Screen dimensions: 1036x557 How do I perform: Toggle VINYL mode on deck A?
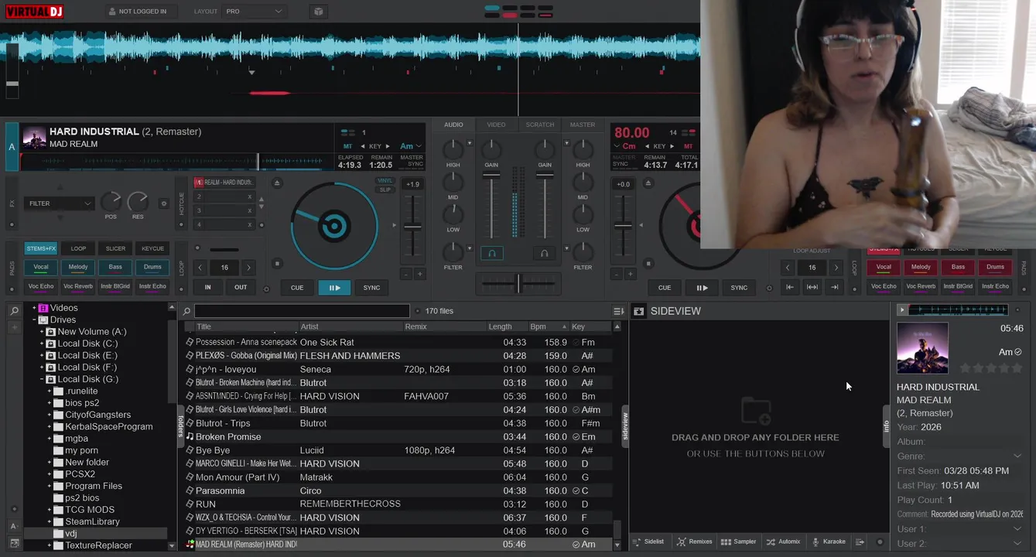[x=385, y=181]
